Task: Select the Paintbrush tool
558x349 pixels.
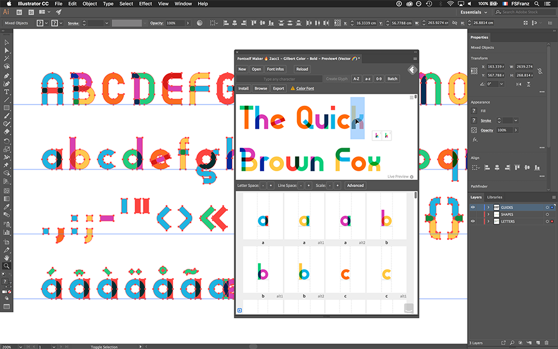Action: (x=6, y=116)
